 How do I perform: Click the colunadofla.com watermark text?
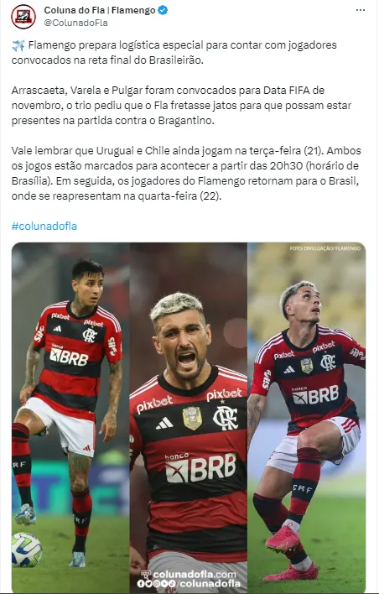[195, 575]
